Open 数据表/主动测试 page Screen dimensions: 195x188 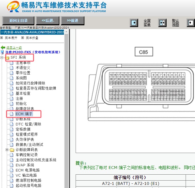click(29, 144)
